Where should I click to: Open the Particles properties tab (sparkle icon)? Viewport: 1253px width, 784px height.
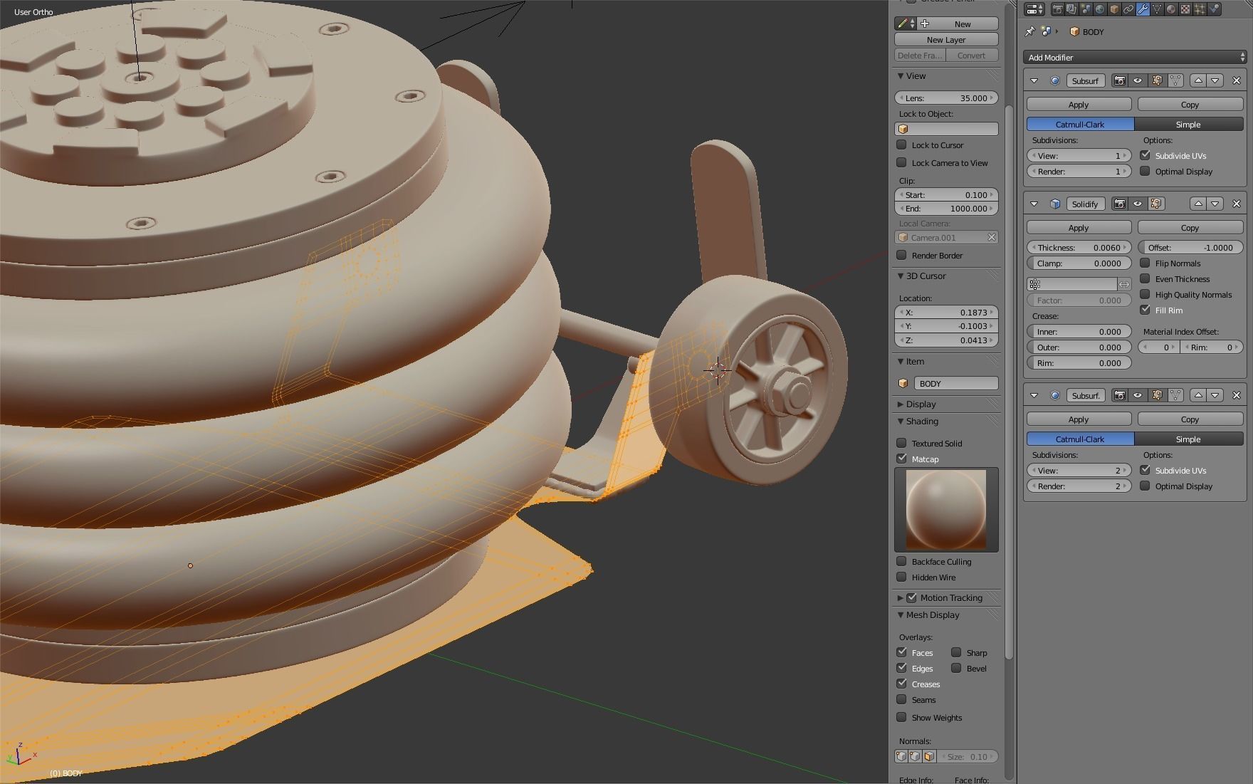[1200, 9]
